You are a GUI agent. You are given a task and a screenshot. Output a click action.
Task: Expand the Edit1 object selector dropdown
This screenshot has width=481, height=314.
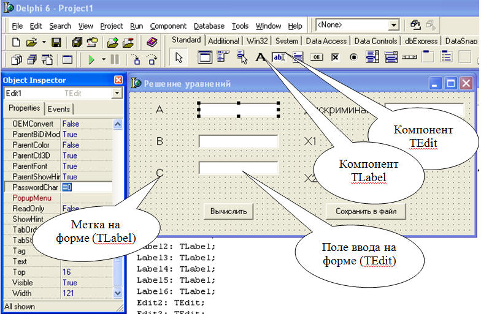coord(117,93)
